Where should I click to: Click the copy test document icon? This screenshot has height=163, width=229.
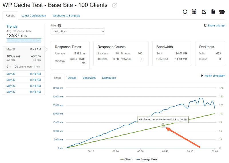[213, 12]
